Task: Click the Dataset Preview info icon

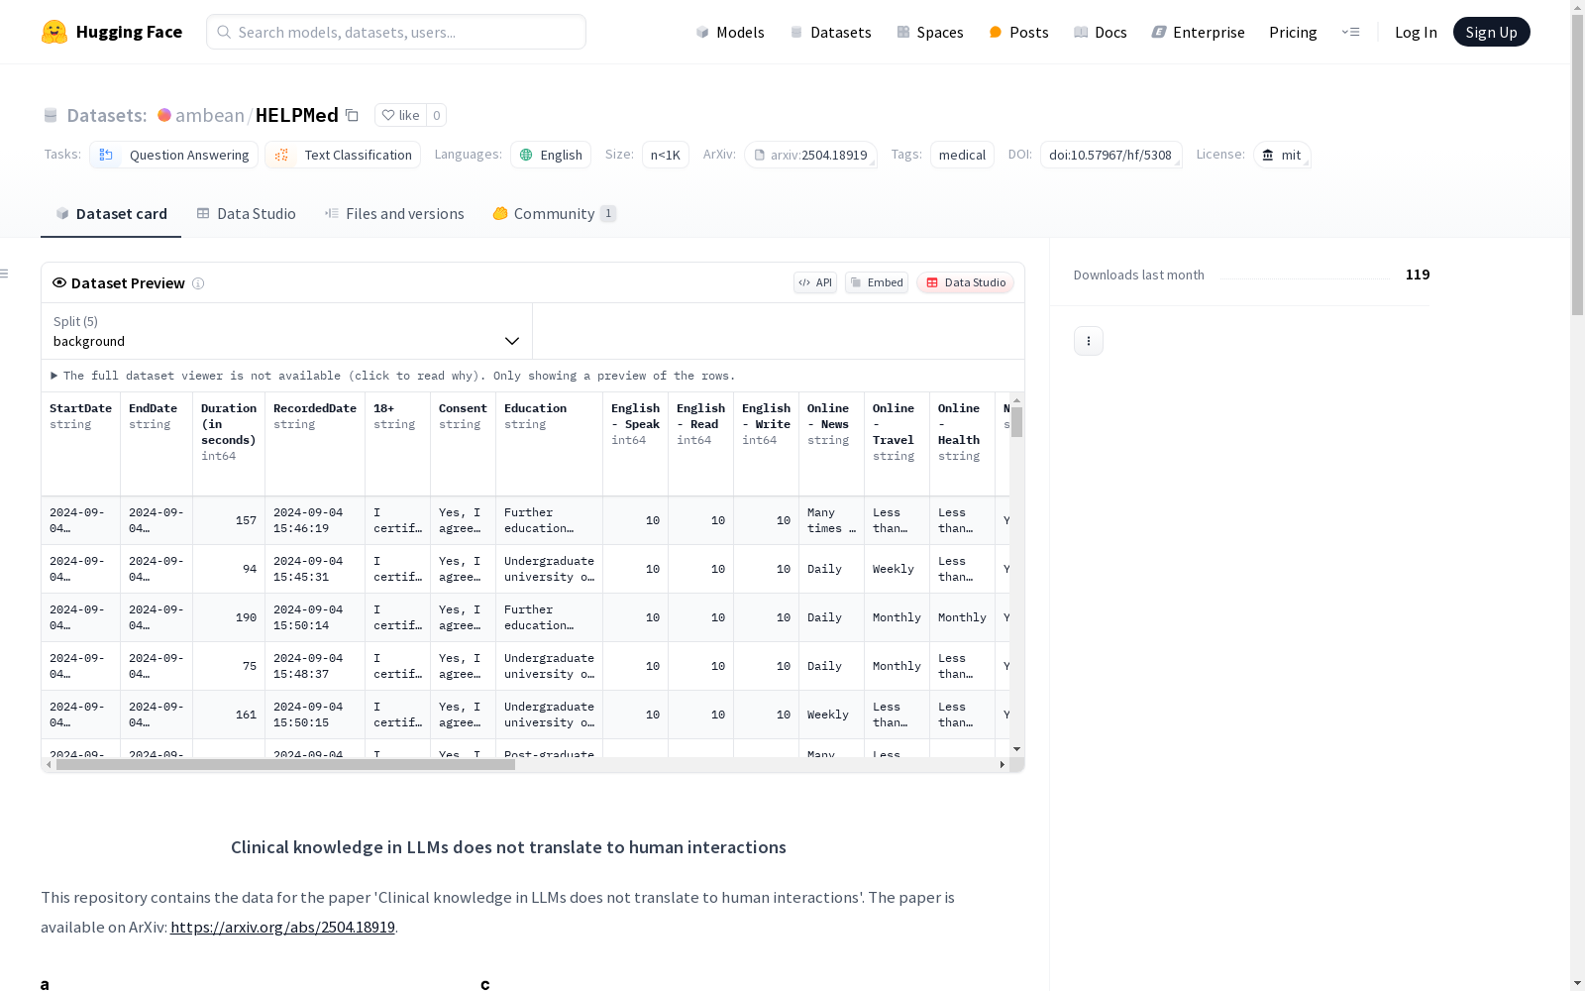Action: [198, 283]
